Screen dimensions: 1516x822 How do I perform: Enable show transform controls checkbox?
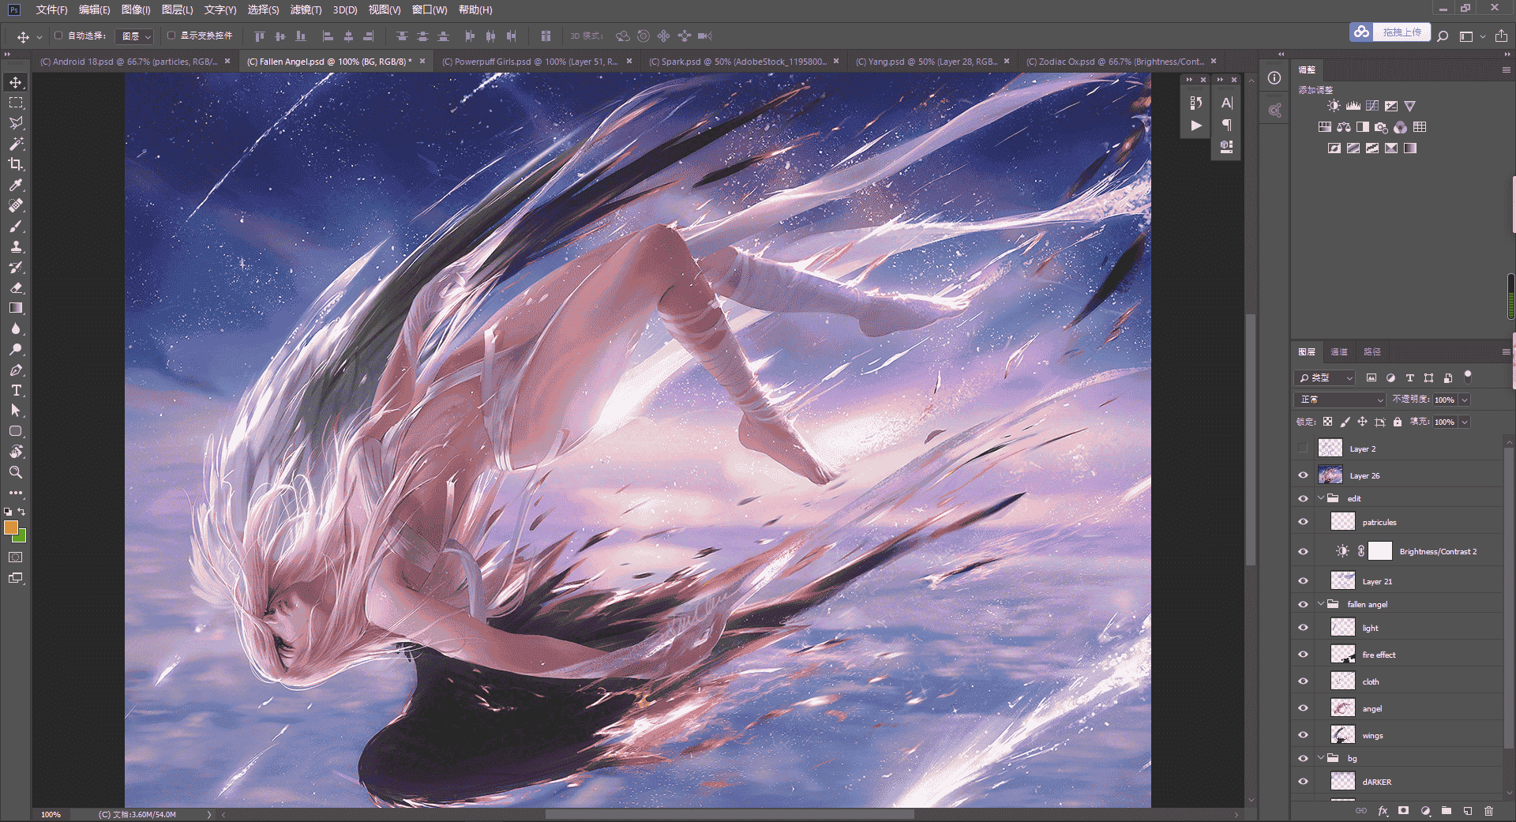pyautogui.click(x=171, y=36)
